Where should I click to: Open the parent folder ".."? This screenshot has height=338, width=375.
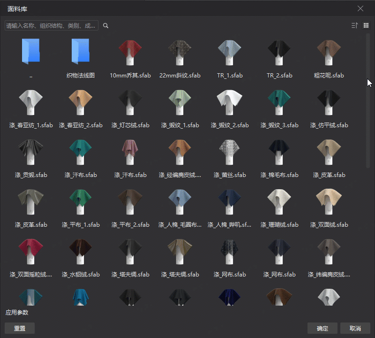pos(31,52)
